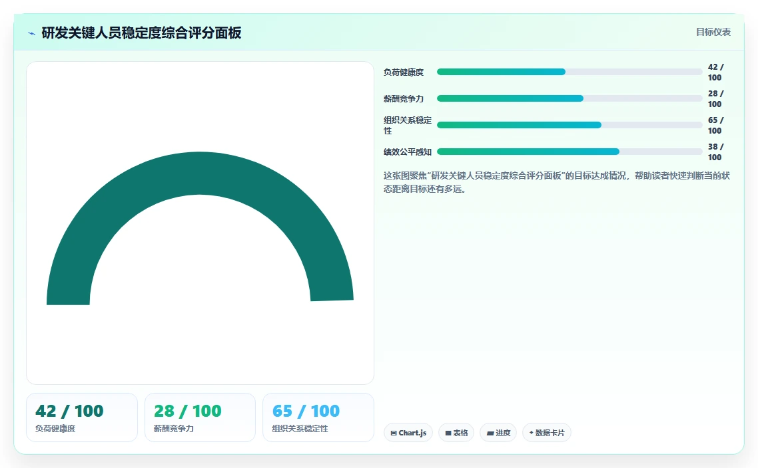
Task: Click the bar icon in the 进度 chip
Action: pyautogui.click(x=490, y=433)
